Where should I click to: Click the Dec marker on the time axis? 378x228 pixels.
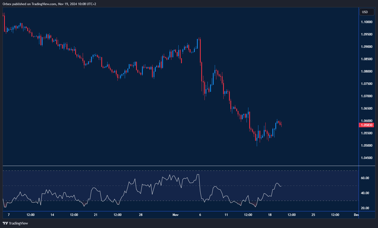[x=356, y=215]
